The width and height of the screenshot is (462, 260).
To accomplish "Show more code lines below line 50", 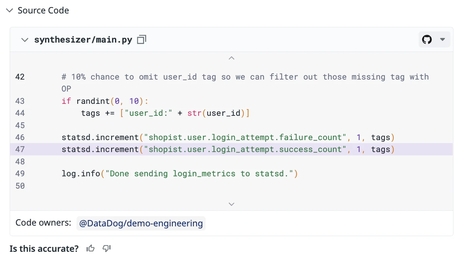I will [231, 204].
